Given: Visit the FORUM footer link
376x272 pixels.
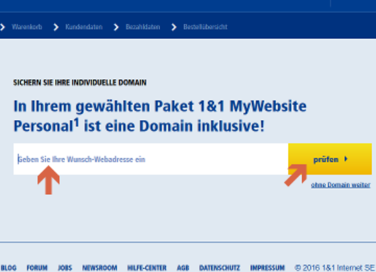Looking at the screenshot, I should click(37, 267).
